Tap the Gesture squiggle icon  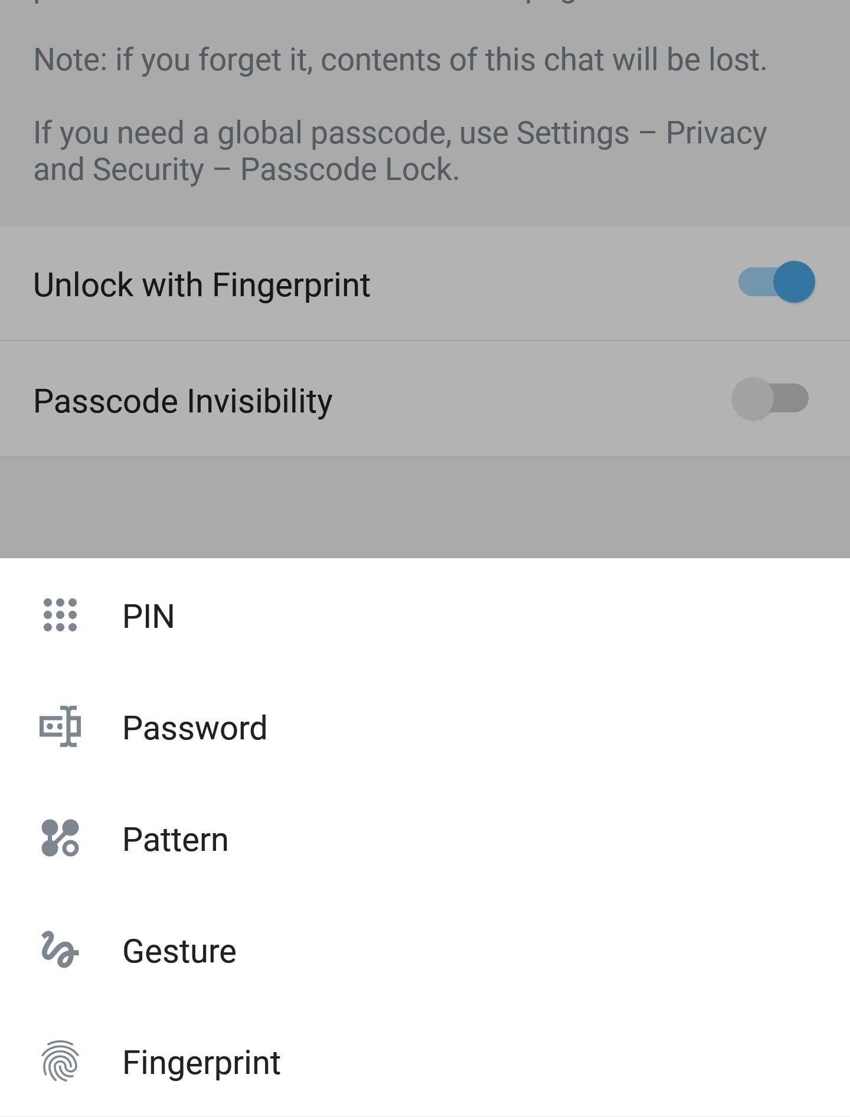point(60,949)
